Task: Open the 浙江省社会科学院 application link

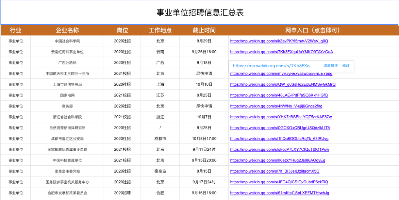Action: coord(281,117)
